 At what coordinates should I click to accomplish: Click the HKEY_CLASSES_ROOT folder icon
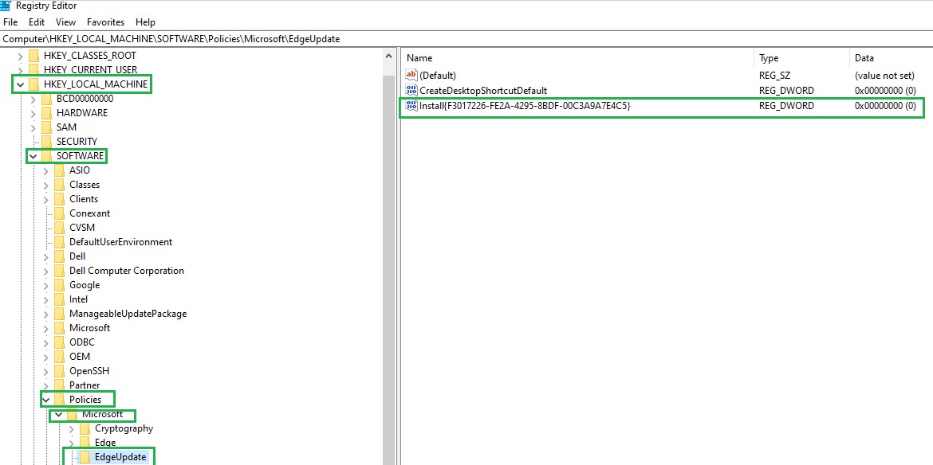pos(33,56)
